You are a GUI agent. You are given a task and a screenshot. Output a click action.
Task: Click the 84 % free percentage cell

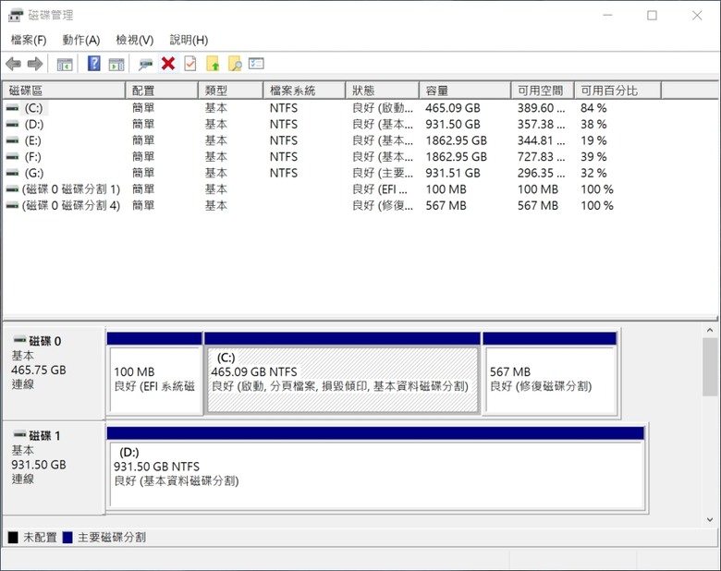[593, 108]
